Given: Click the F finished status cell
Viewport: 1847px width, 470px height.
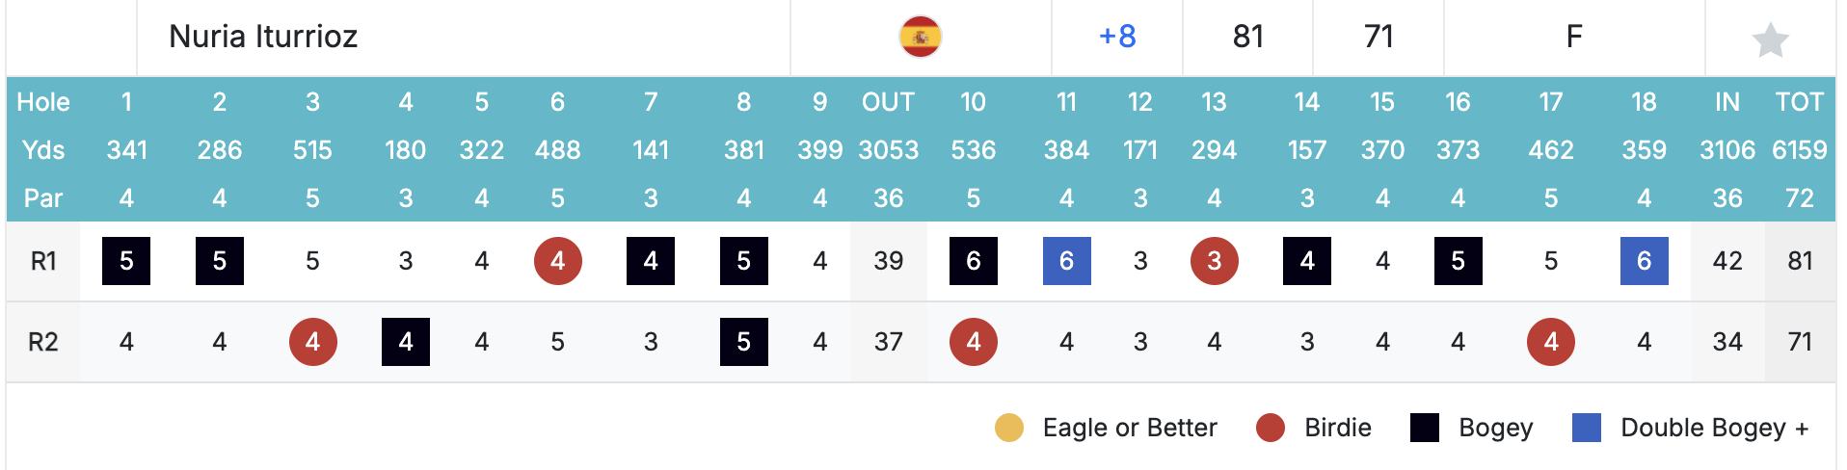Looking at the screenshot, I should (x=1573, y=37).
